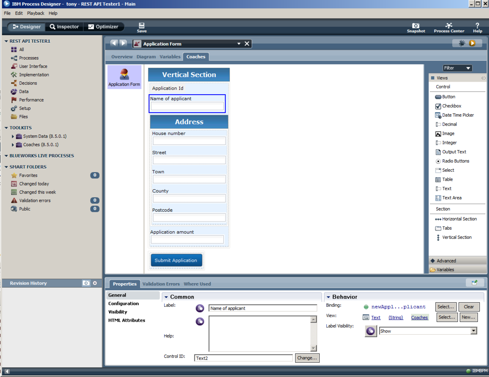Click the Label variable binding purple icon

coord(200,308)
